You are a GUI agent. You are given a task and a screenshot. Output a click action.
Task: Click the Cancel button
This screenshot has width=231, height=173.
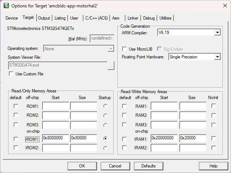coord(115,166)
